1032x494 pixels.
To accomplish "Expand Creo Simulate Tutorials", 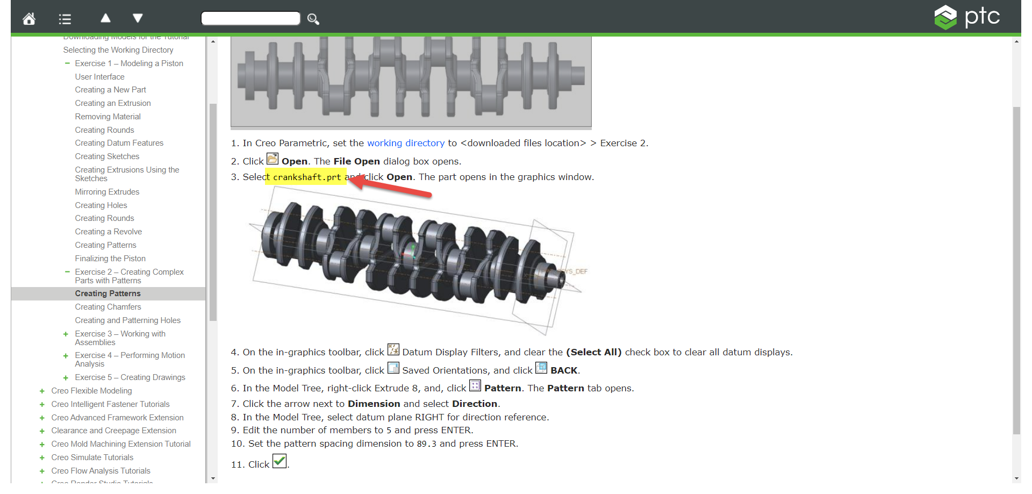I will (x=42, y=457).
